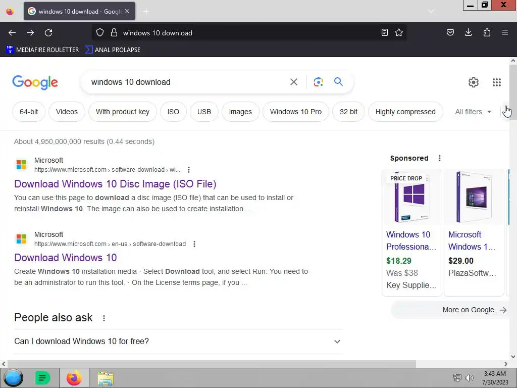Select the Highly compressed chip

coord(405,112)
